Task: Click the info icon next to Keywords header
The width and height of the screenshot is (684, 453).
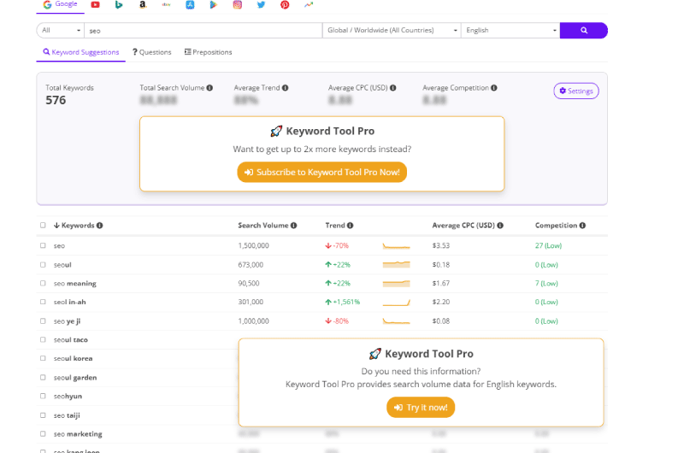Action: pos(99,226)
